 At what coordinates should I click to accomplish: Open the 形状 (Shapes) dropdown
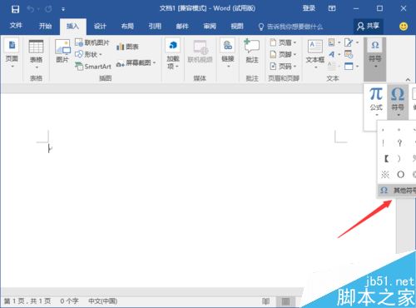(89, 54)
